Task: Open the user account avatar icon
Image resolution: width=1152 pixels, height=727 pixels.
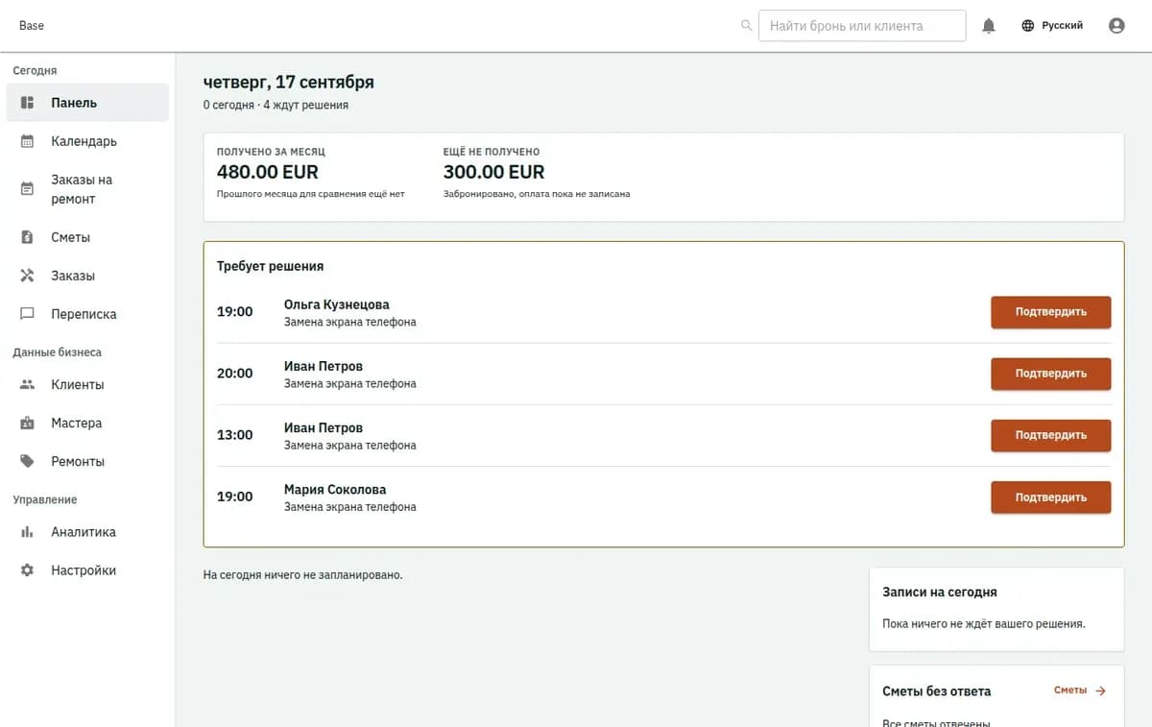Action: click(1116, 26)
